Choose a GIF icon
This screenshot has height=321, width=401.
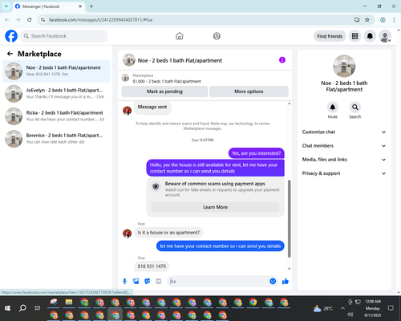click(159, 281)
